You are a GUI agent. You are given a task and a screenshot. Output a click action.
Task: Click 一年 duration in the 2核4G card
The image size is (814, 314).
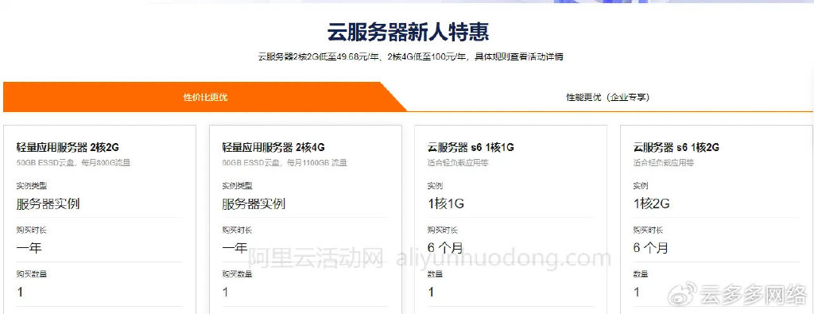(235, 248)
